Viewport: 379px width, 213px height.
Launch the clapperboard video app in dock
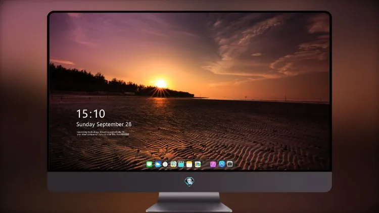(x=181, y=164)
